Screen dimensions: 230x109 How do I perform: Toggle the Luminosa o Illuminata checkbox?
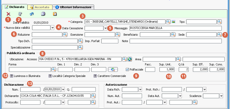click(11, 76)
